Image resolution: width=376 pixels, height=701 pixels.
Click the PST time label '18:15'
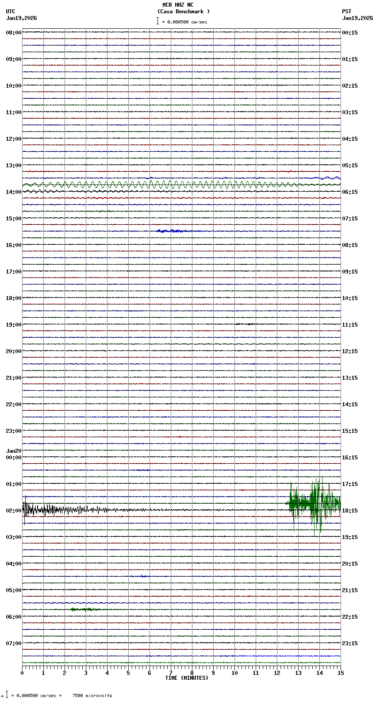pos(350,511)
